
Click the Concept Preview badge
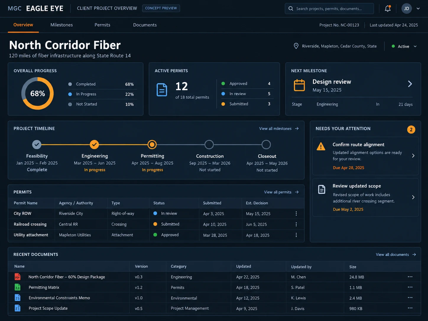tap(161, 8)
